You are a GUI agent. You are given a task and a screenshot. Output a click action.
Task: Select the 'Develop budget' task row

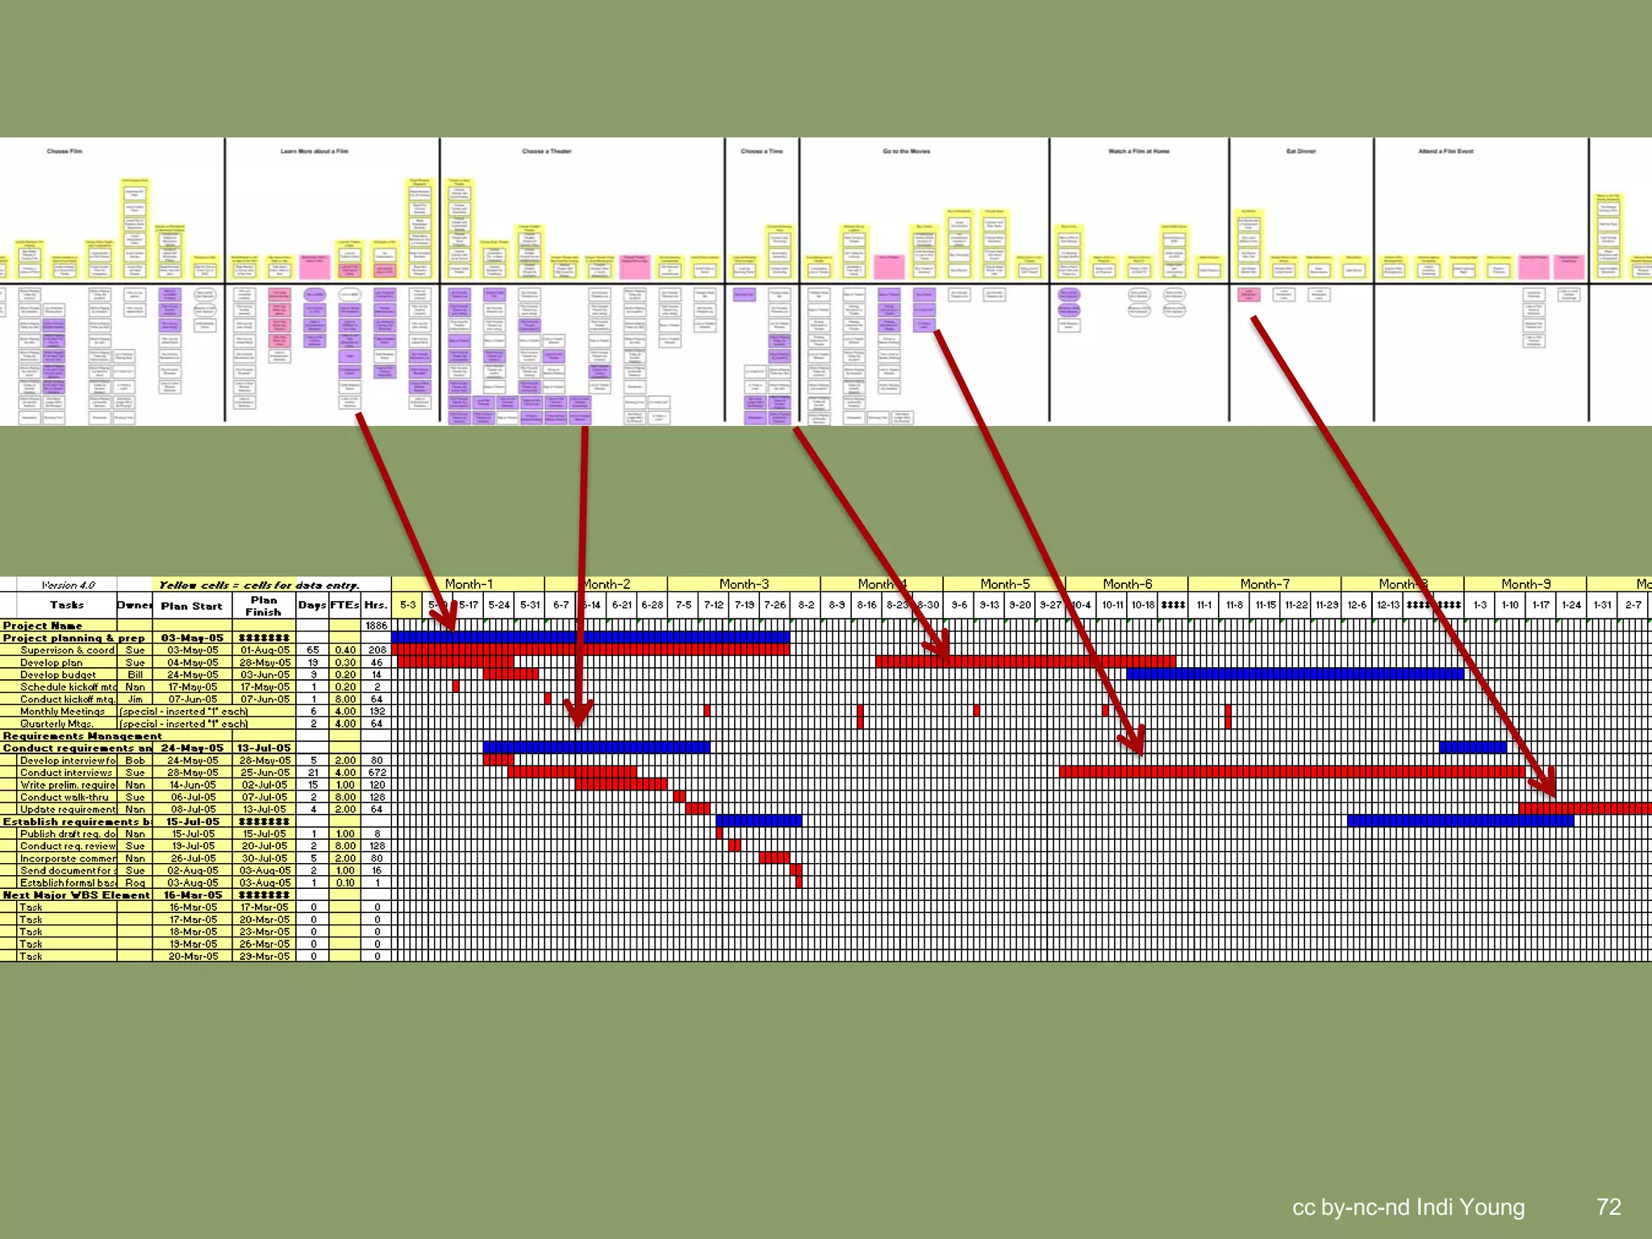point(58,674)
